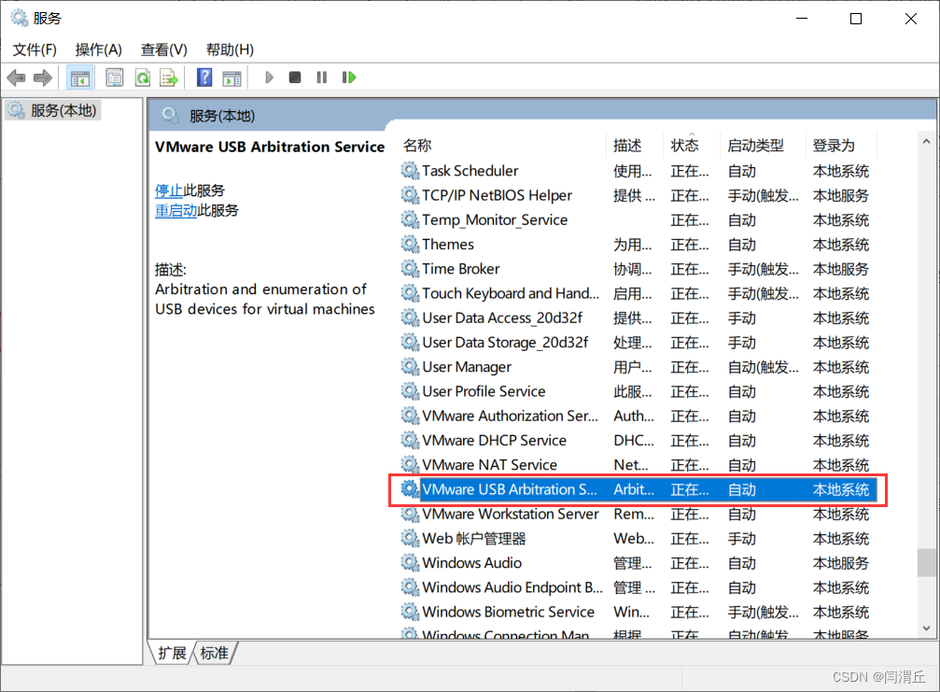Image resolution: width=940 pixels, height=692 pixels.
Task: Click the Back arrow toolbar icon
Action: (16, 78)
